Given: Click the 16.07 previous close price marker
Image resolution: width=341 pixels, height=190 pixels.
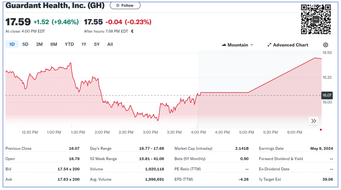Looking at the screenshot, I should (326, 95).
